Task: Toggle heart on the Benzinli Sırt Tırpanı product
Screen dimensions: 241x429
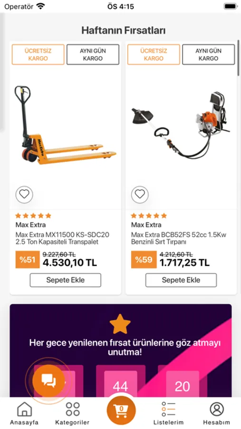Action: click(x=140, y=194)
